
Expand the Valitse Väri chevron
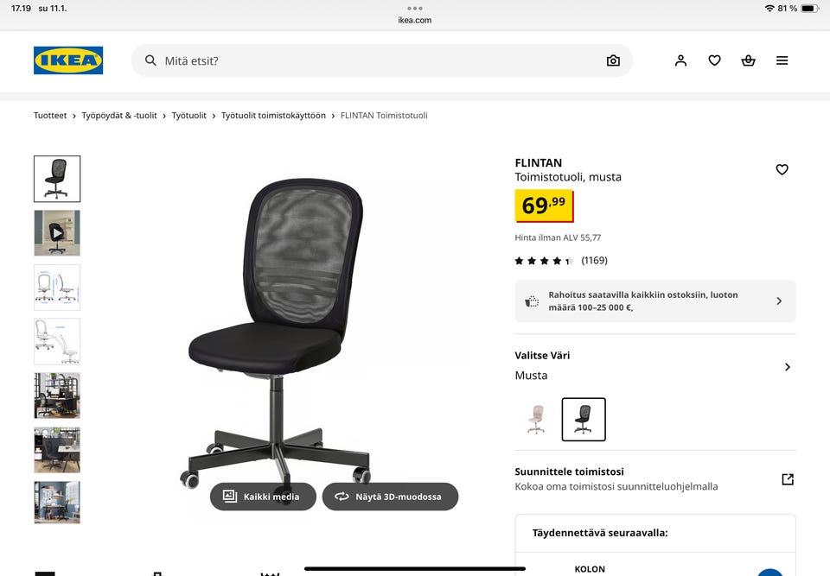(x=788, y=367)
